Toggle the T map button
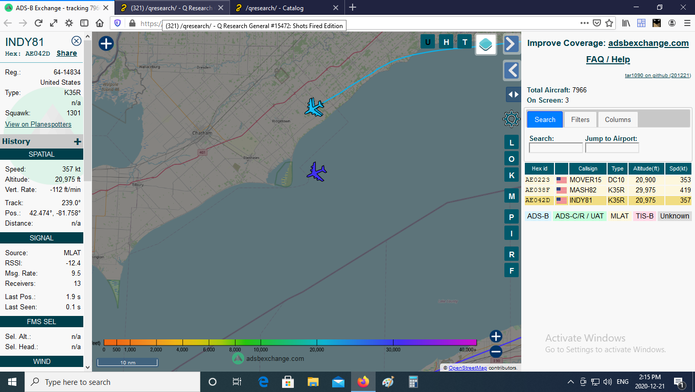 coord(465,42)
